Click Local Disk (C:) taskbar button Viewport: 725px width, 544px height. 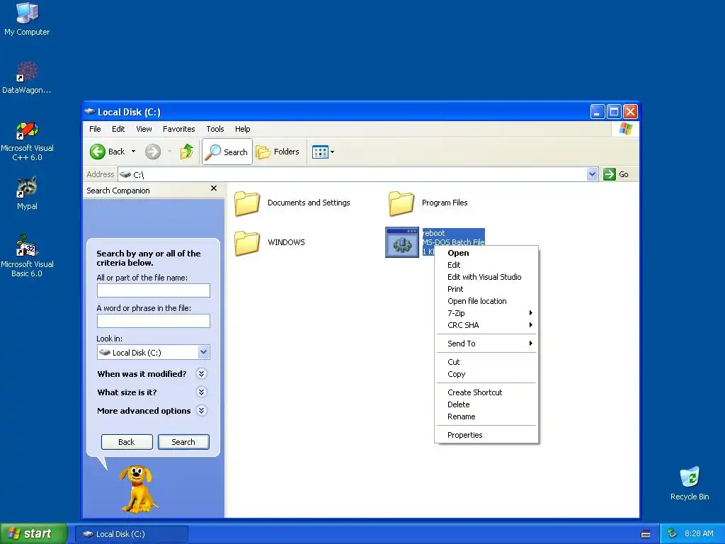coord(132,534)
